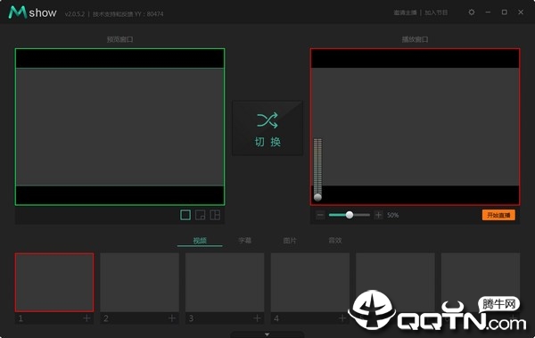Click the 加入节目 link

point(436,12)
